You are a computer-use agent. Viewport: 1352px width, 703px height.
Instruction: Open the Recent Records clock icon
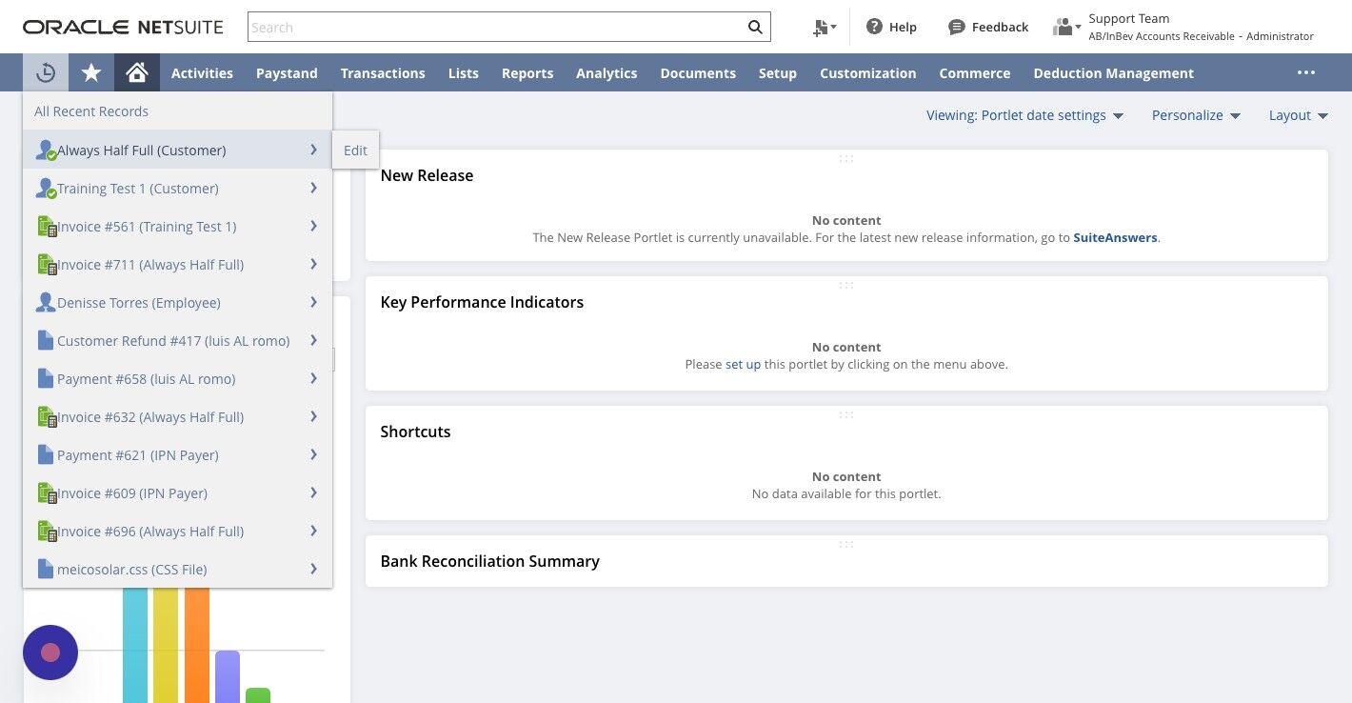click(x=45, y=72)
